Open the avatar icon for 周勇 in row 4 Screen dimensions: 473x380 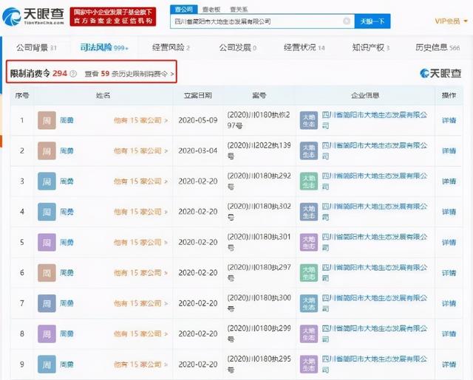pos(47,212)
